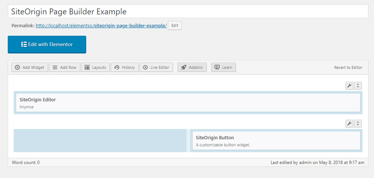
Task: Click the empty left column cell
Action: 100,140
